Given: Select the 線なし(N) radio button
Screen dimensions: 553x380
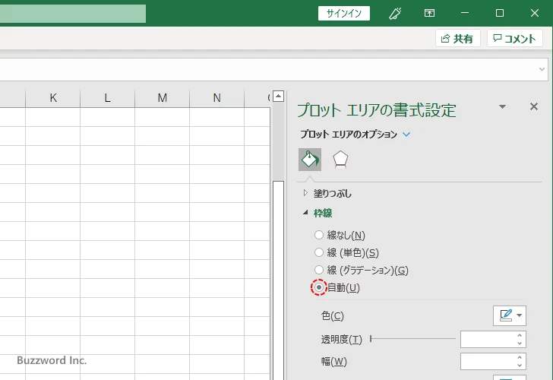Looking at the screenshot, I should click(x=319, y=235).
